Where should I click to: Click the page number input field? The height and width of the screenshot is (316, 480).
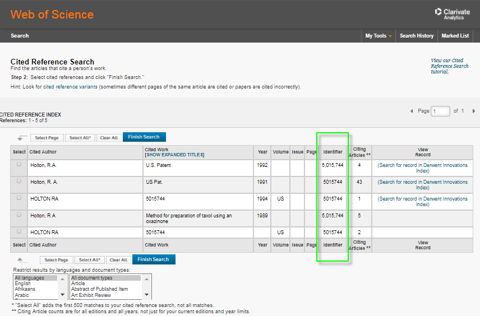coord(441,111)
